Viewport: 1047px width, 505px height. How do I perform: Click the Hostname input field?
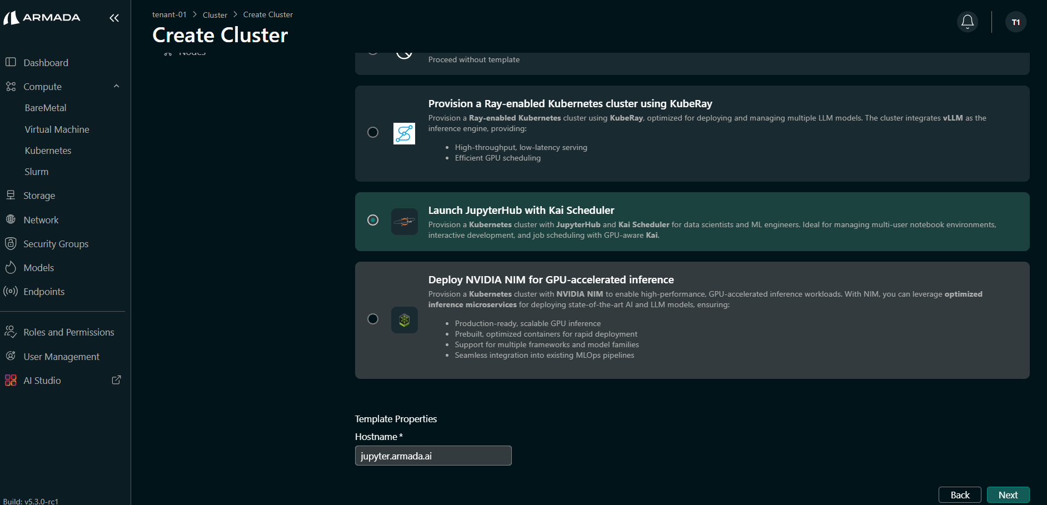click(x=433, y=456)
